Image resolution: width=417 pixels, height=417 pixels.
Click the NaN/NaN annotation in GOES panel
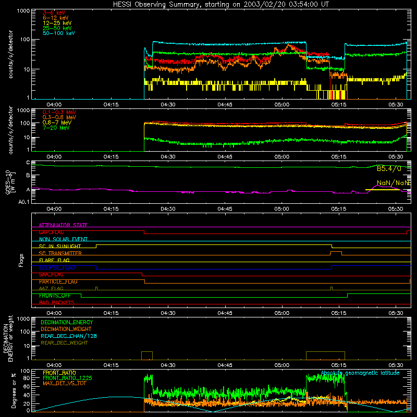pyautogui.click(x=393, y=183)
